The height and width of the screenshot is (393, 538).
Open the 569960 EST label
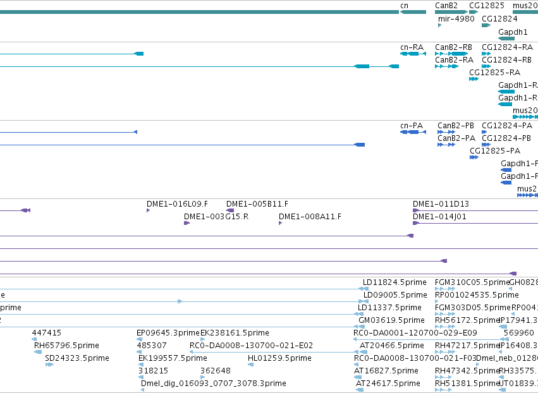[x=519, y=333]
